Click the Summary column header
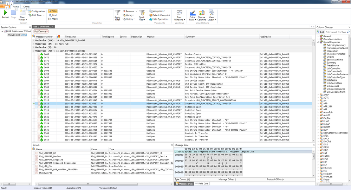This screenshot has height=190, width=351. point(222,37)
